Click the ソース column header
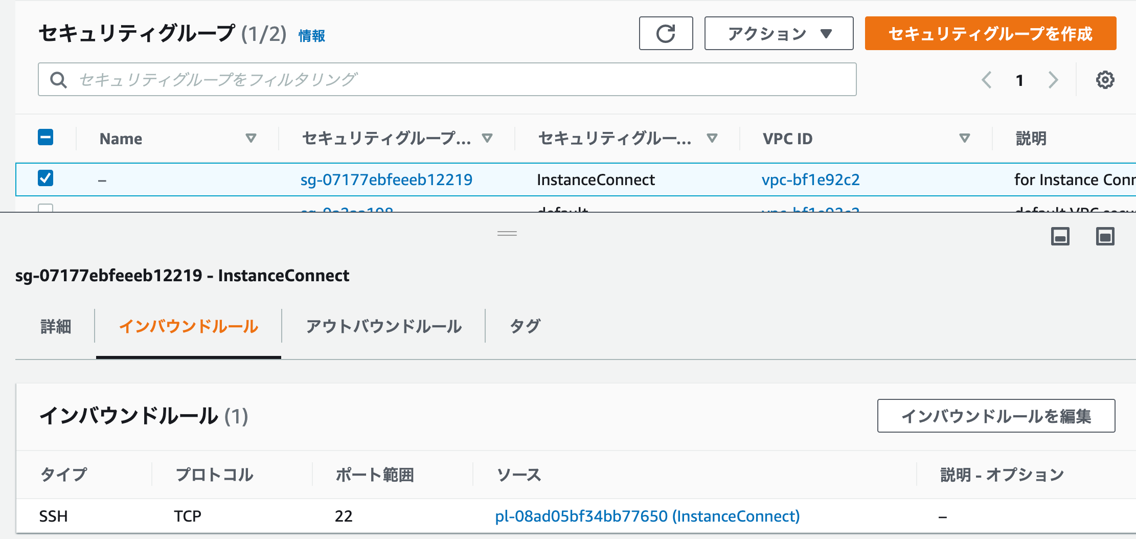1136x539 pixels. point(519,475)
